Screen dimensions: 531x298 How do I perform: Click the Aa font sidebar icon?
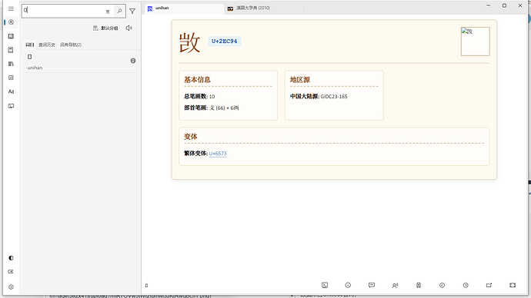click(12, 91)
